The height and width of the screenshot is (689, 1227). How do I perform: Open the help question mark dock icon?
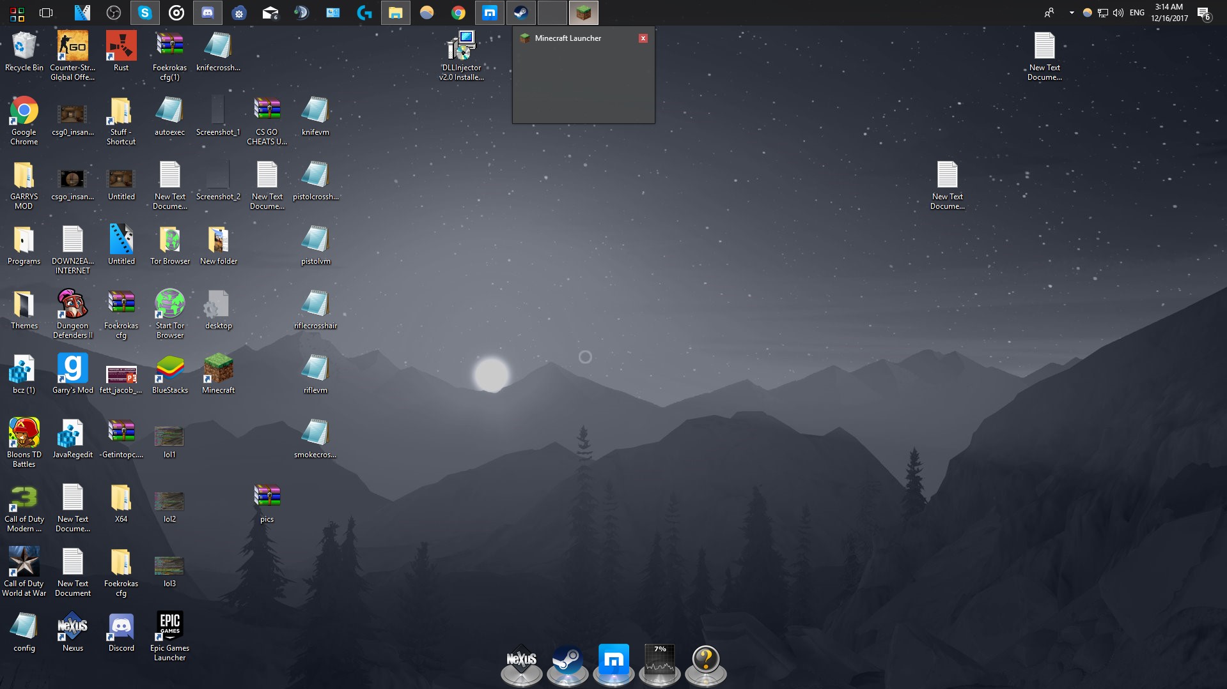click(705, 662)
